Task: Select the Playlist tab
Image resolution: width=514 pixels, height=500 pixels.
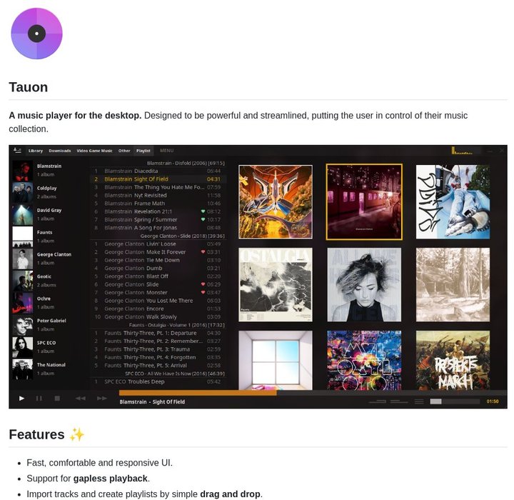Action: point(143,151)
